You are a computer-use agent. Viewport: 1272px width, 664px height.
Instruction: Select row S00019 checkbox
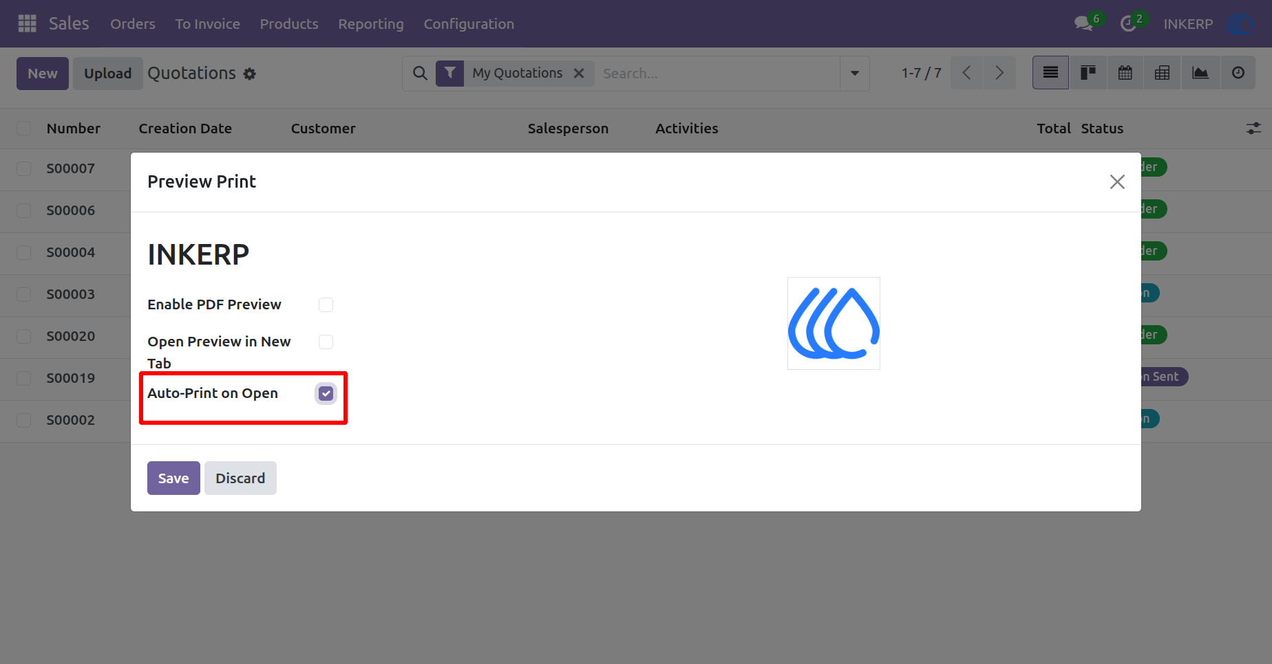point(23,378)
